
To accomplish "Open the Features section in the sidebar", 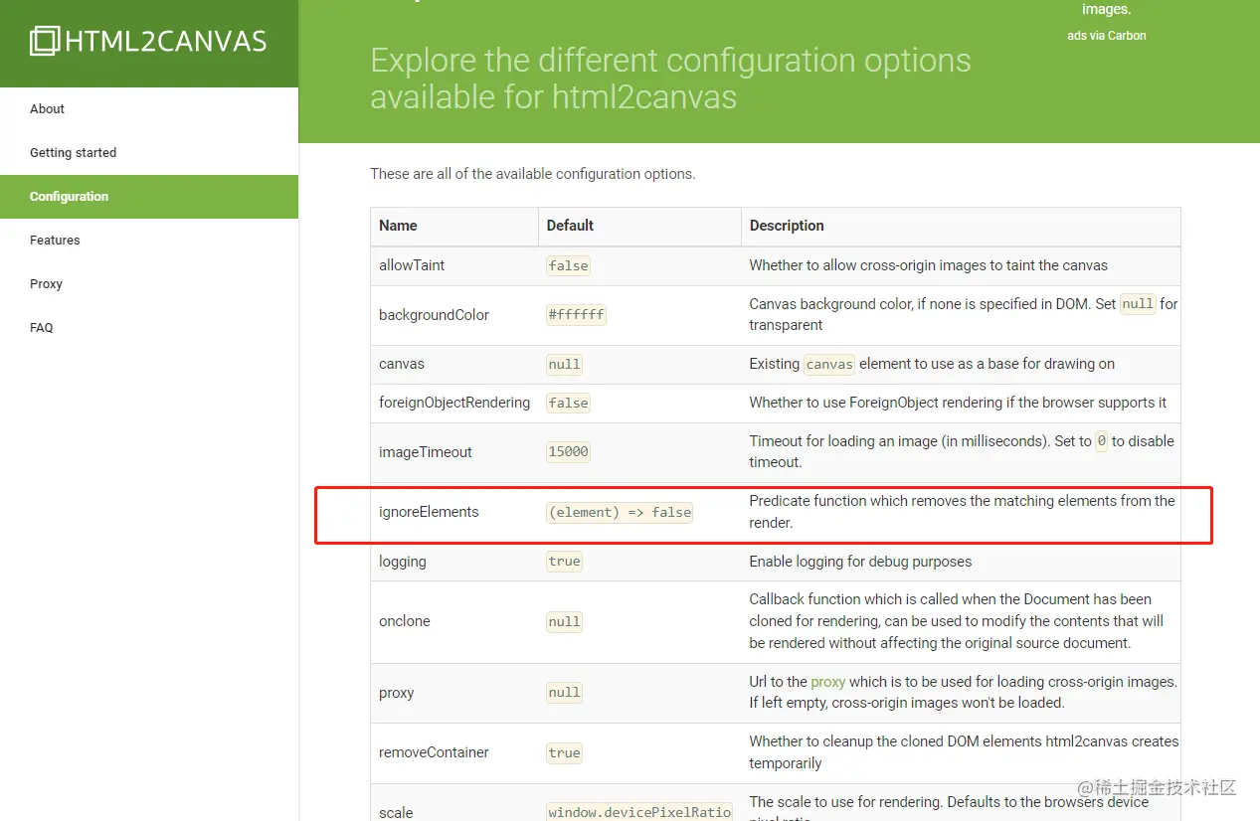I will pyautogui.click(x=55, y=241).
